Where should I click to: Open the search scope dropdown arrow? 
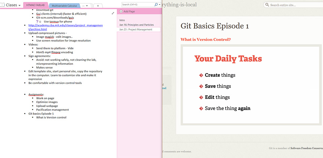(x=159, y=4)
